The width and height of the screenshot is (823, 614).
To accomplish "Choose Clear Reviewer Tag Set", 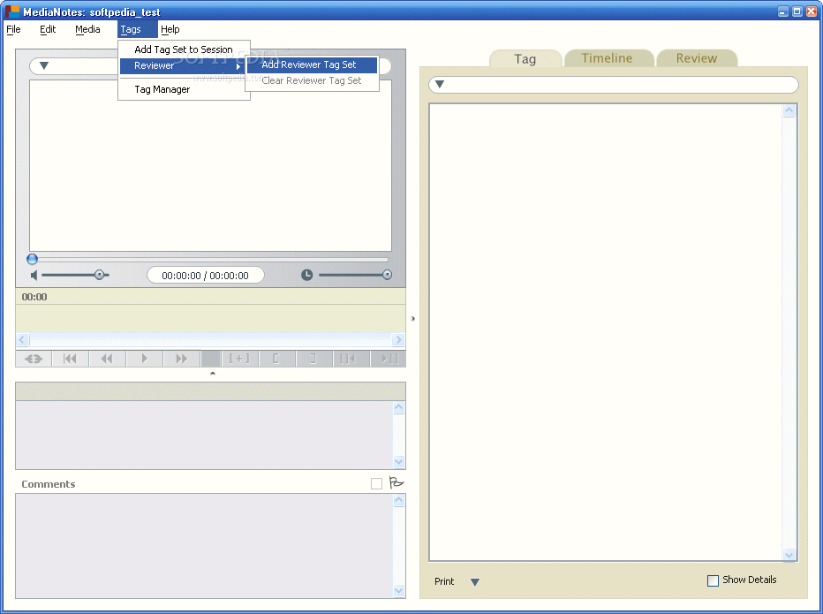I will click(313, 80).
